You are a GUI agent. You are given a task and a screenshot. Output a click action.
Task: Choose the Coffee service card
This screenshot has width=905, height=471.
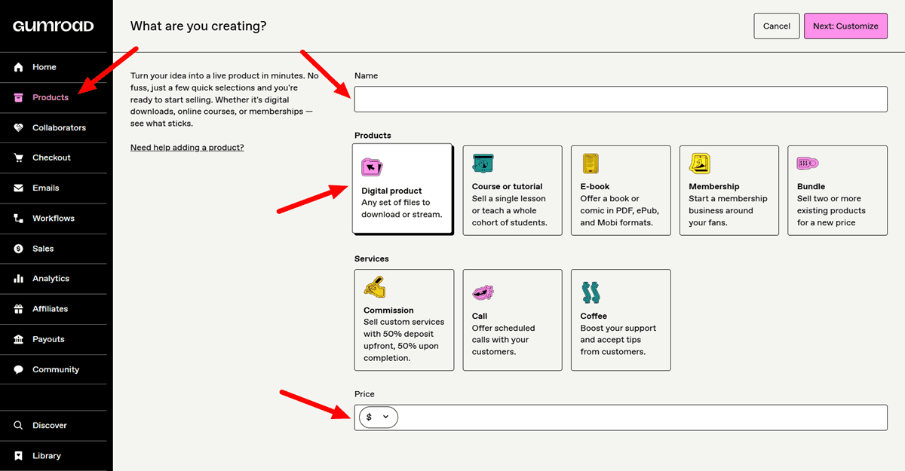point(621,320)
